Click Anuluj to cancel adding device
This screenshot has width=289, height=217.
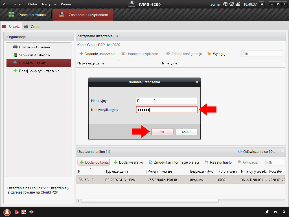click(x=186, y=132)
